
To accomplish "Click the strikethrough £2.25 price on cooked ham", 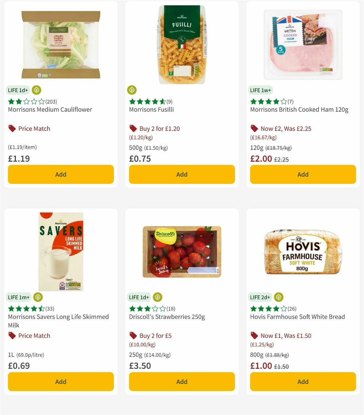I will 282,159.
